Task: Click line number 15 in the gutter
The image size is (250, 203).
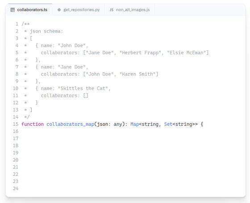Action: coord(16,124)
